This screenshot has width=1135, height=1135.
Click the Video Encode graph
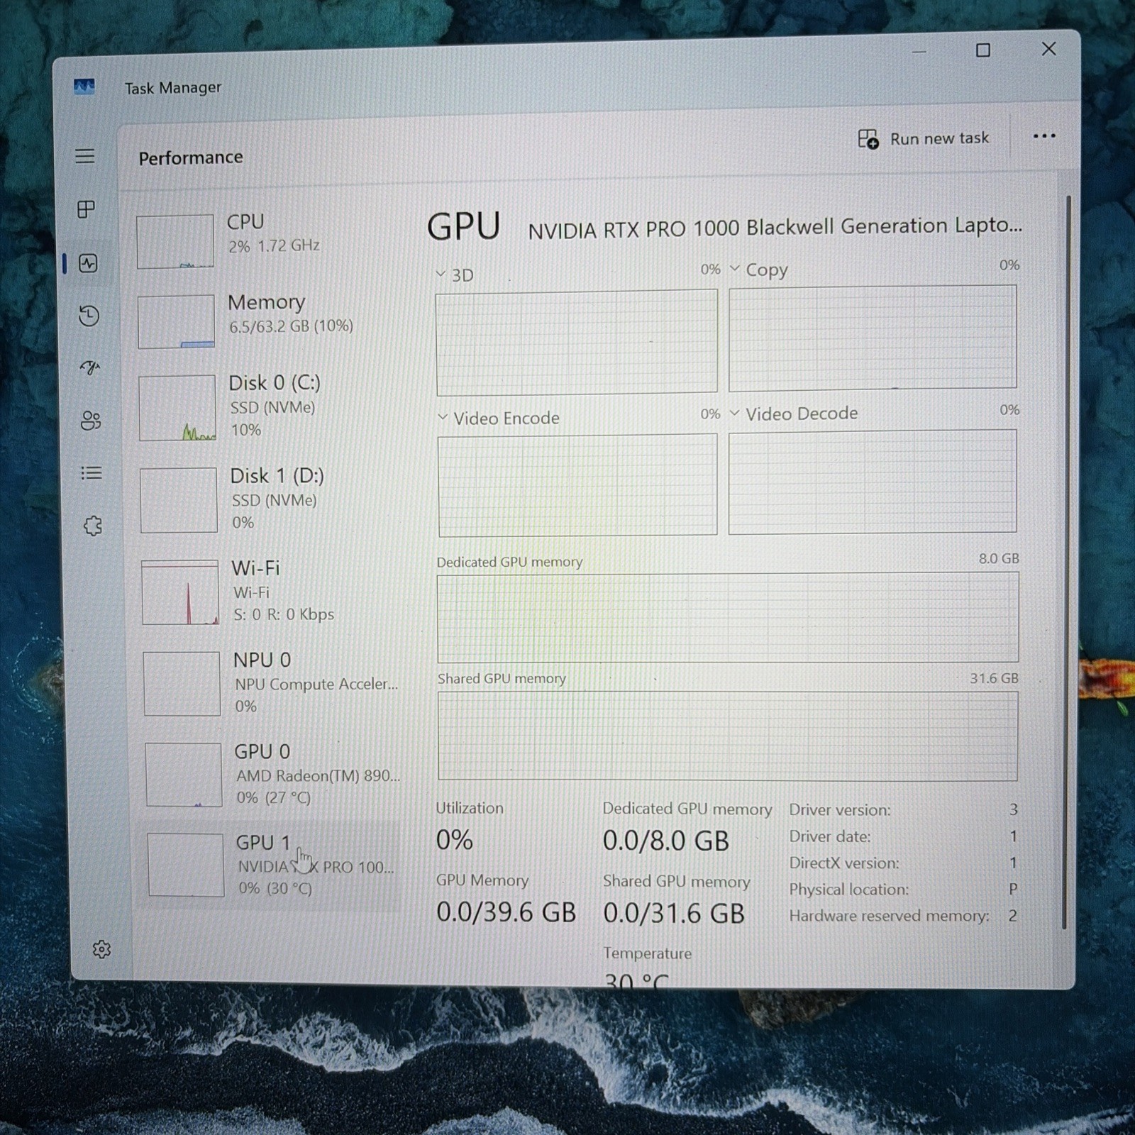[x=577, y=486]
